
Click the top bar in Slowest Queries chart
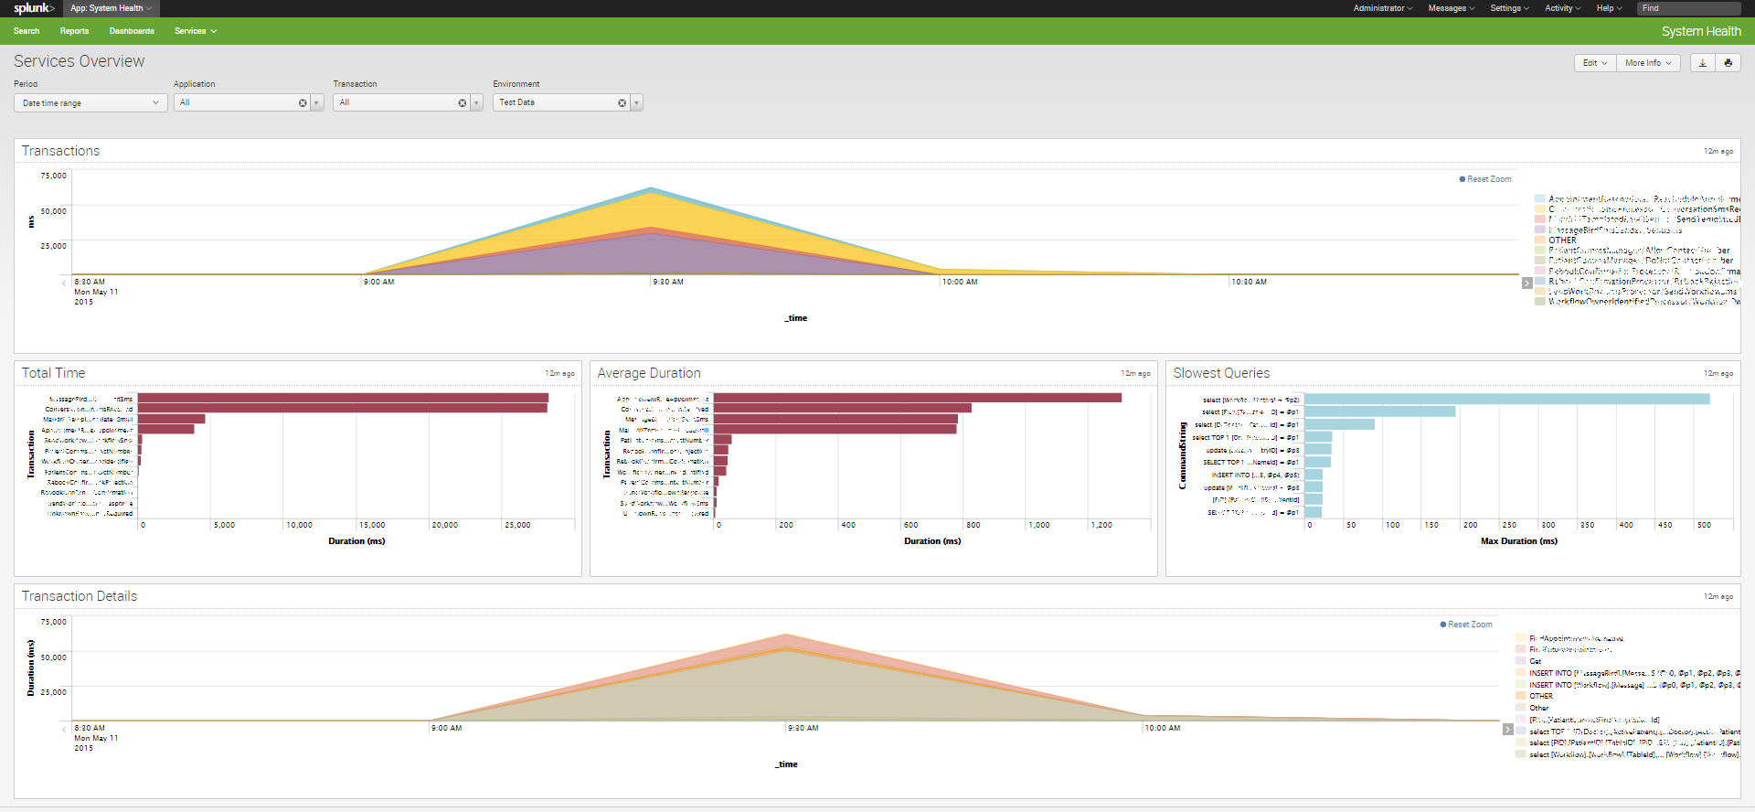(x=1506, y=400)
